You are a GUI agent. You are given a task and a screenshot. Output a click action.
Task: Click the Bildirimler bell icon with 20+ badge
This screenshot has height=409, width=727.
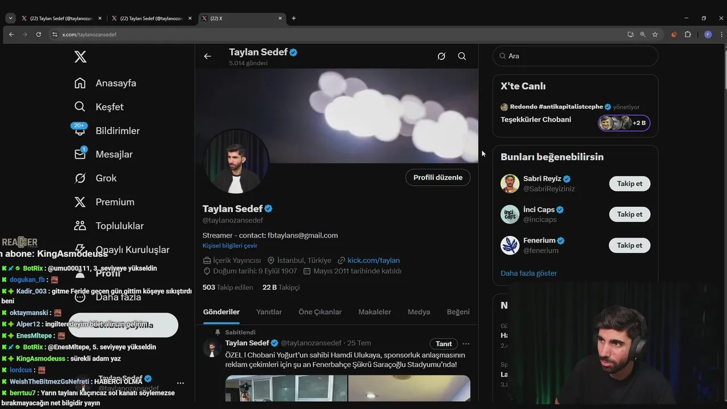[x=80, y=130]
